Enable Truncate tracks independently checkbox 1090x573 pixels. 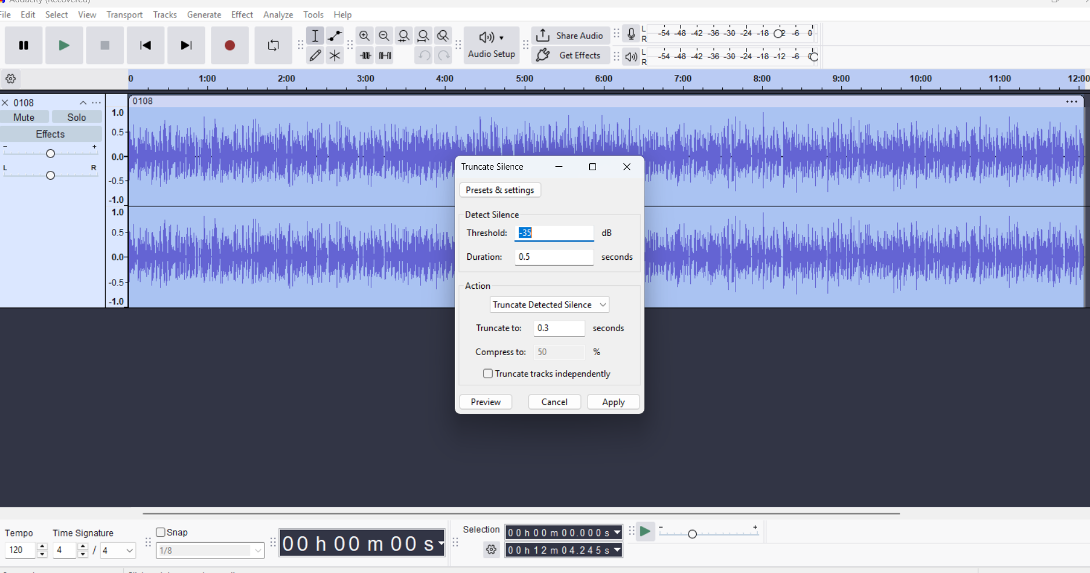(x=488, y=374)
